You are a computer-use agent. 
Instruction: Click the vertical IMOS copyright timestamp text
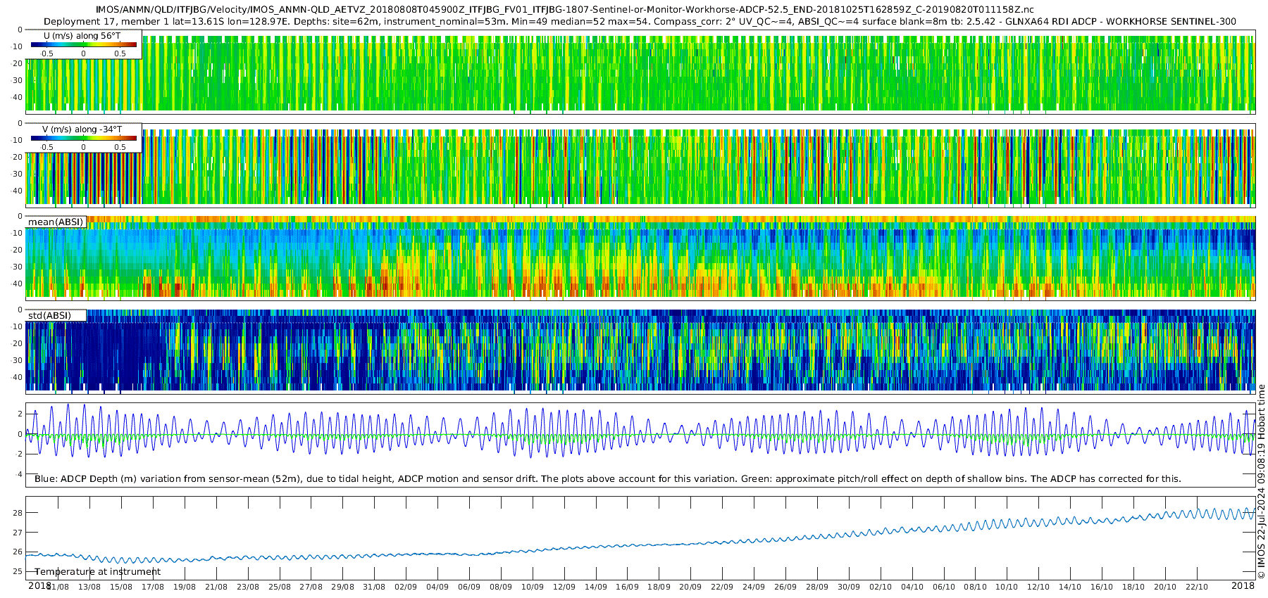pyautogui.click(x=1261, y=481)
